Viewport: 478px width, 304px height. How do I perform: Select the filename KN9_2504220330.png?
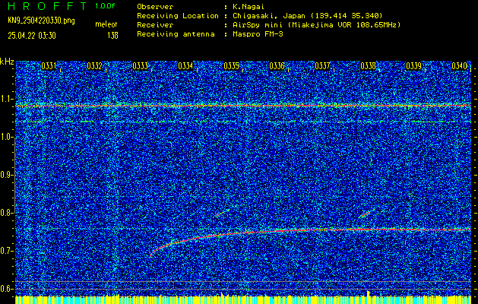(41, 21)
